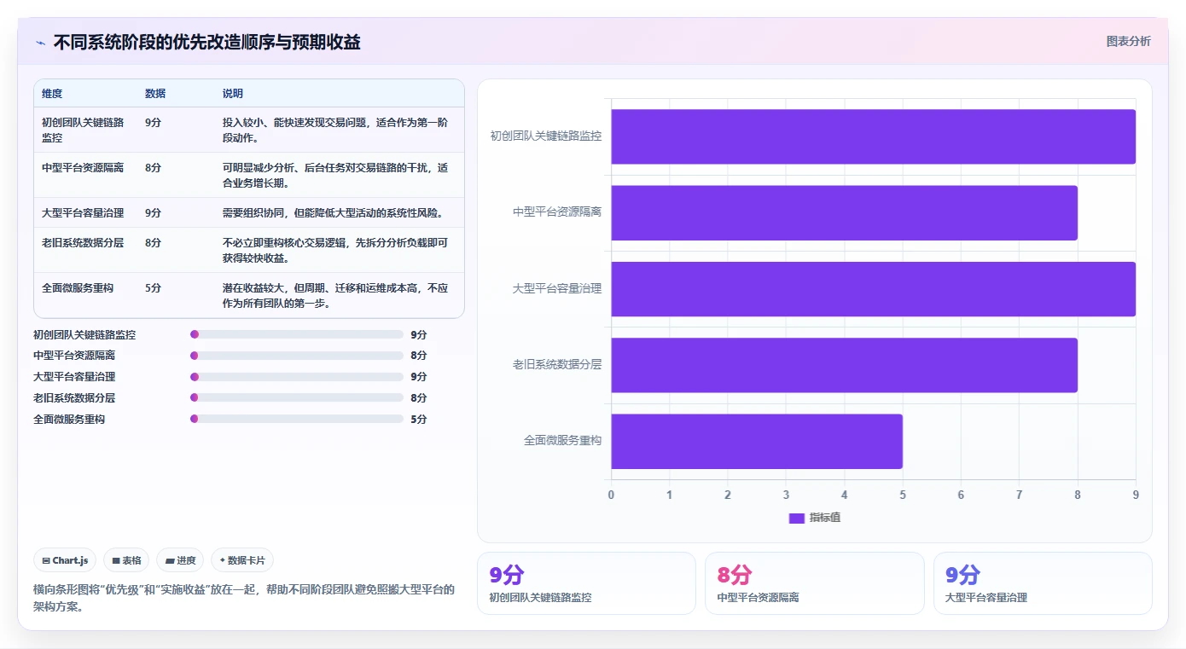Click the 老旧系统数据分层 progress bar
The width and height of the screenshot is (1186, 649).
coord(297,397)
